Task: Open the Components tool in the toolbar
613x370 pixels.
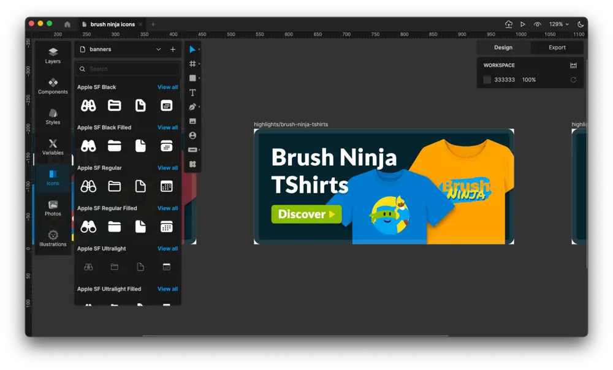Action: click(192, 164)
